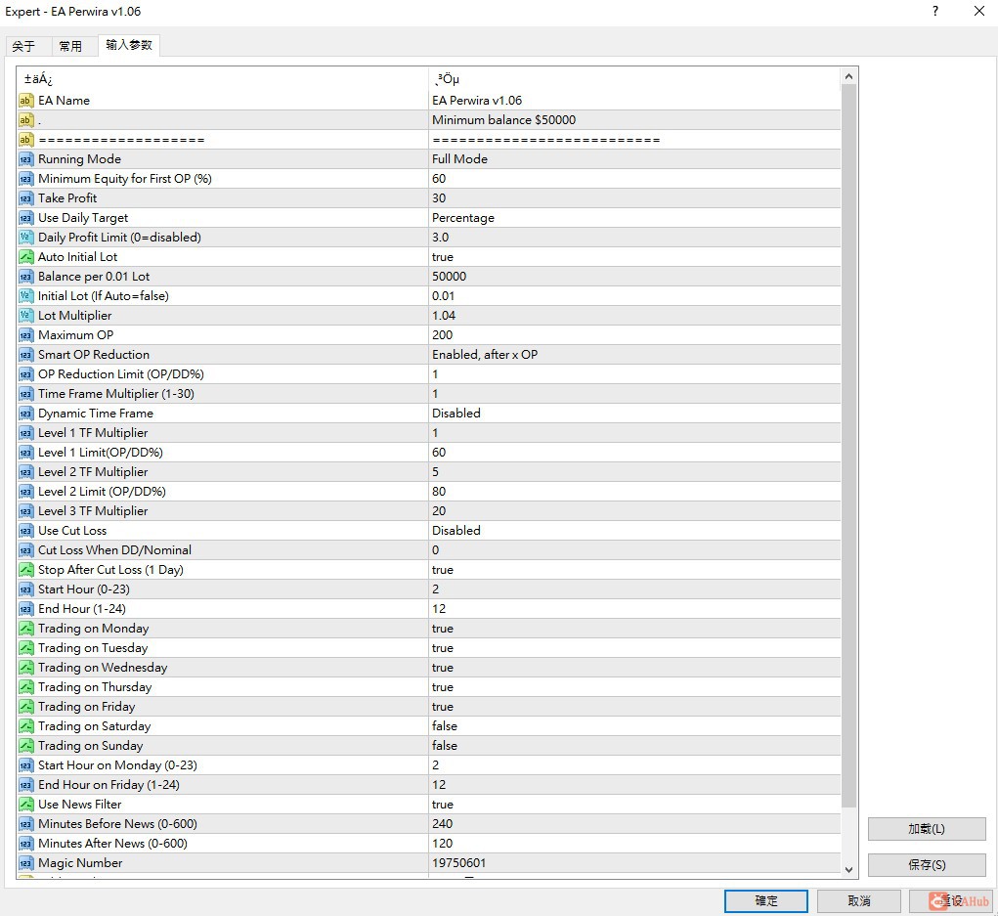Click the 取消 cancel button
Image resolution: width=998 pixels, height=916 pixels.
point(858,900)
